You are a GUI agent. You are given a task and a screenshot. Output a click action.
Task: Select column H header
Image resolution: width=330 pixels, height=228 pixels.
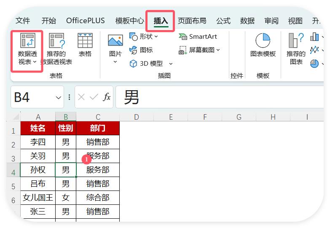273,117
